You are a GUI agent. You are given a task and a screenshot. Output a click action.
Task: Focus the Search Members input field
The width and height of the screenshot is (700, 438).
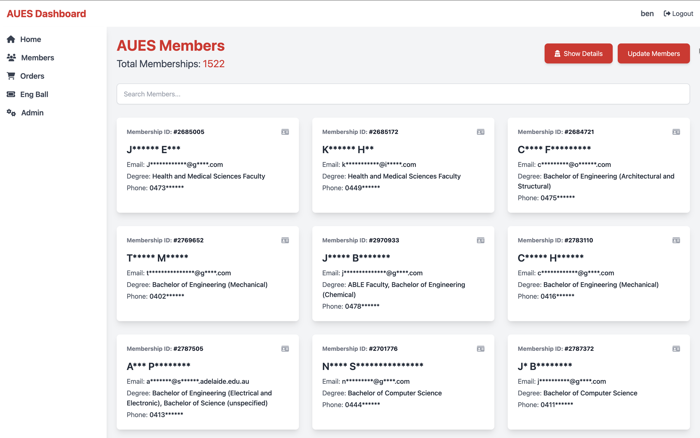tap(403, 94)
